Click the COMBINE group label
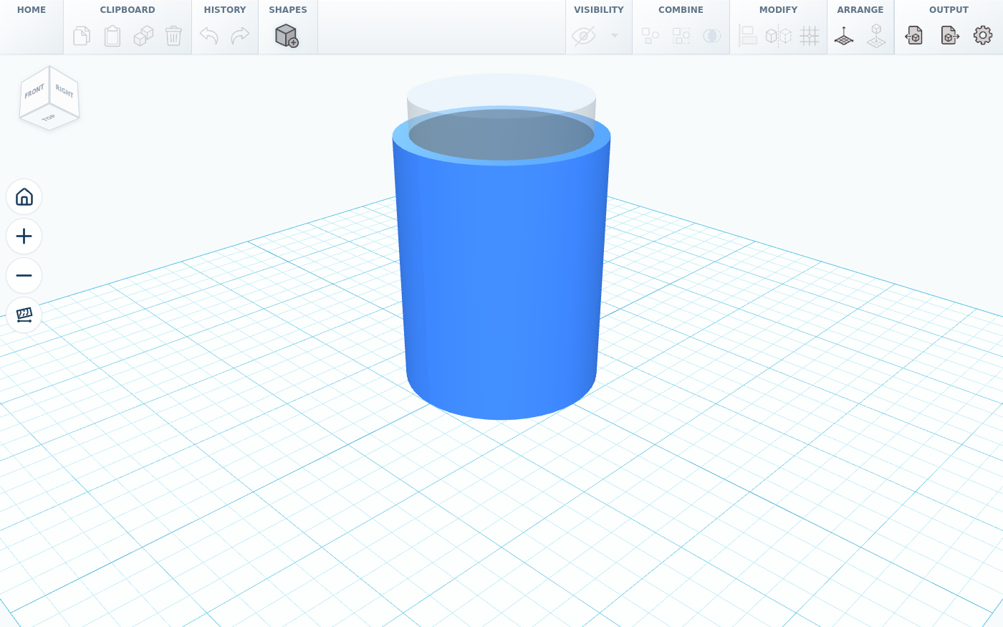1003x627 pixels. [681, 10]
